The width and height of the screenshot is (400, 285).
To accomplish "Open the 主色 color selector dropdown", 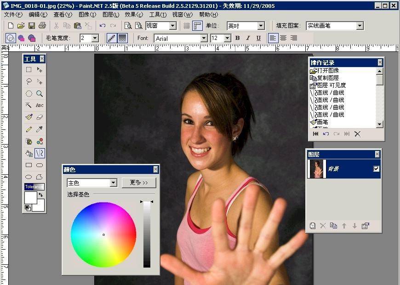I will coord(114,183).
